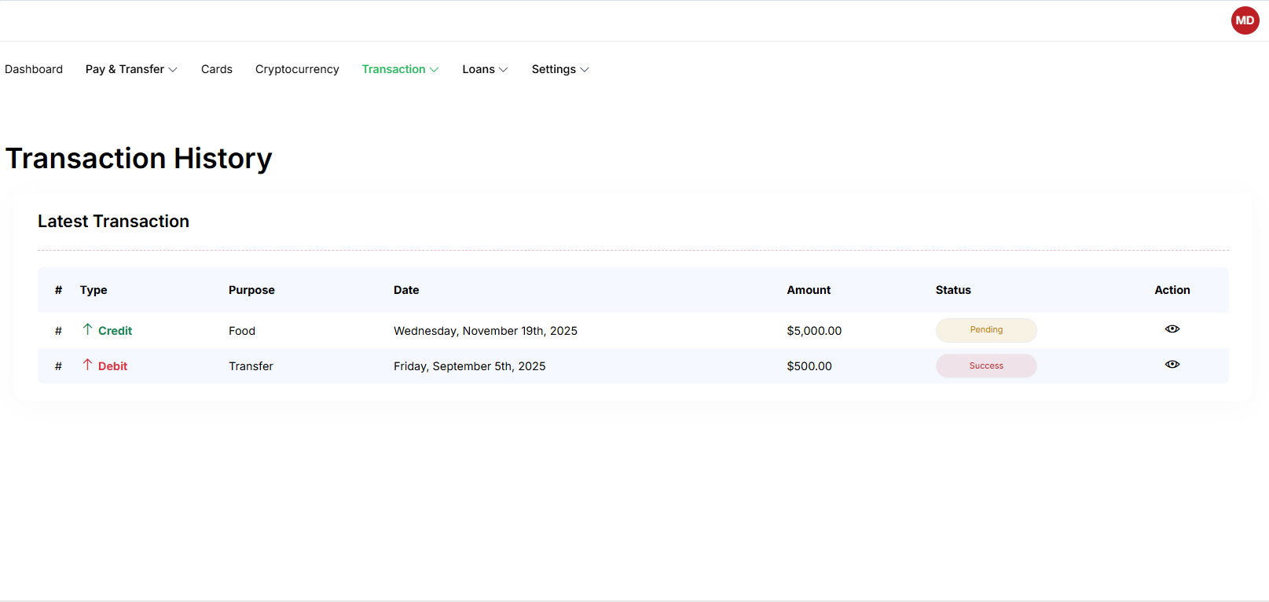View details of the Debit transaction via eye icon

coord(1172,365)
